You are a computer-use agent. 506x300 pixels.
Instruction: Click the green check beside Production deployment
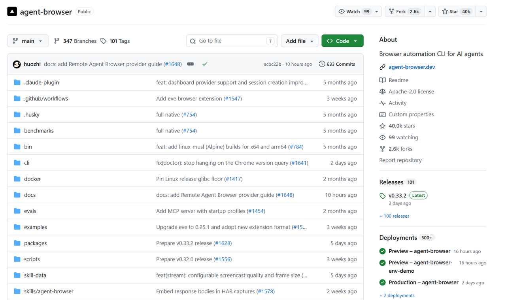(x=382, y=283)
